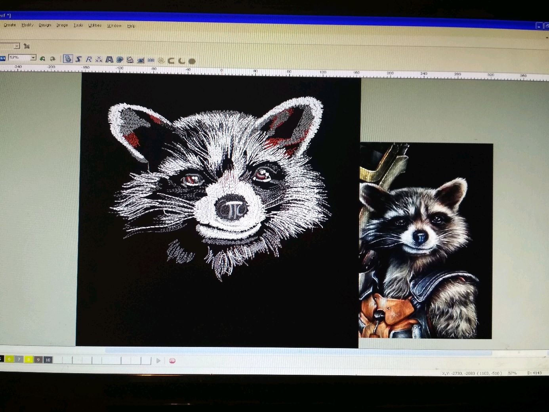Image resolution: width=549 pixels, height=412 pixels.
Task: Select the filled circle shape tool
Action: [x=192, y=61]
